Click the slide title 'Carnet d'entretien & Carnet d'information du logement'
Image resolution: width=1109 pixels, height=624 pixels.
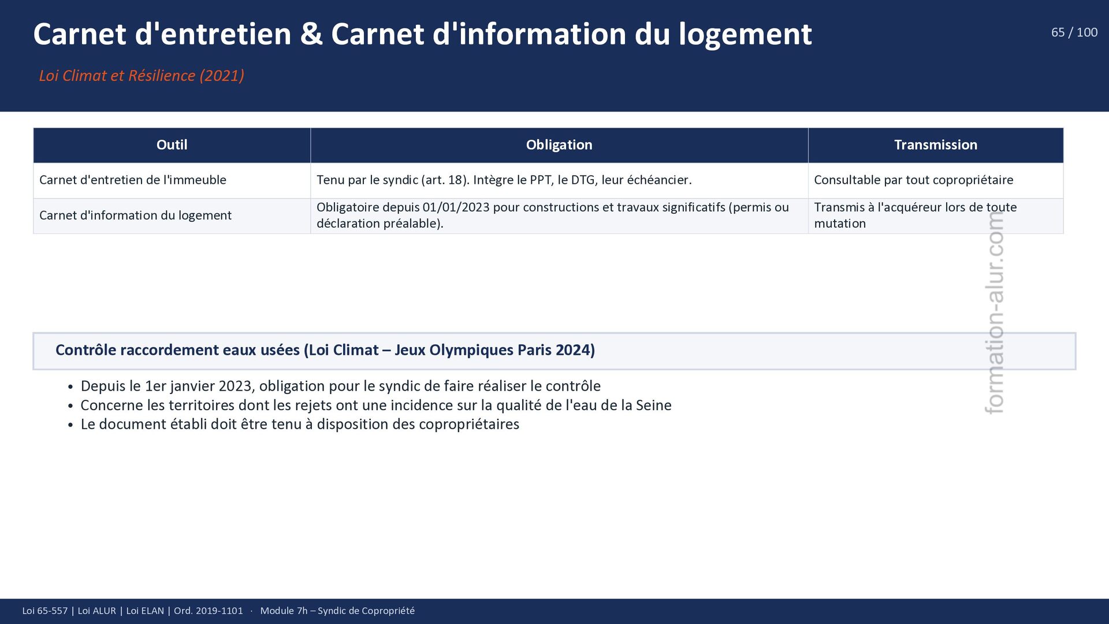pos(422,34)
